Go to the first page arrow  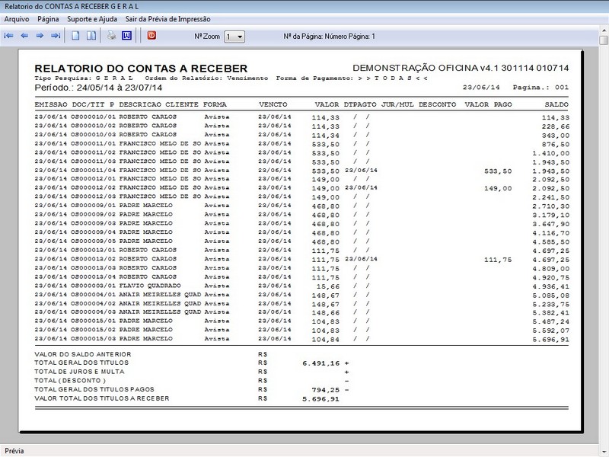point(9,36)
